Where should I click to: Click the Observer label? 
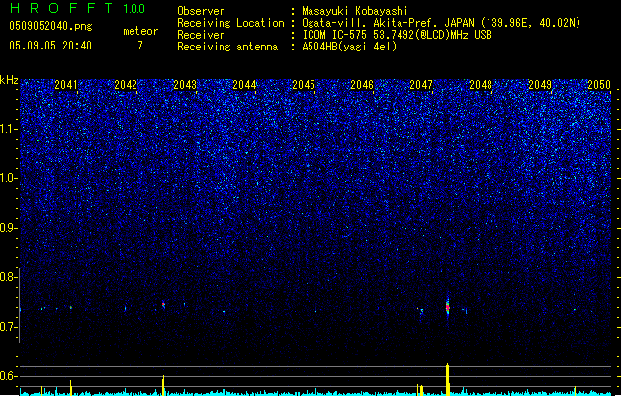pos(201,11)
